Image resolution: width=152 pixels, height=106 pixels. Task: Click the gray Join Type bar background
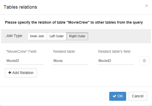pyautogui.click(x=119, y=36)
